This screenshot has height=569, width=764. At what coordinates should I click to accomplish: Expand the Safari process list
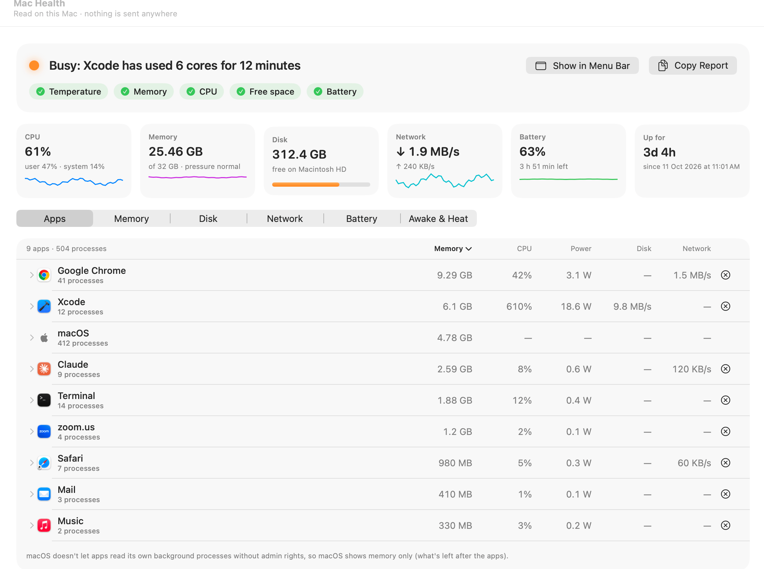point(32,463)
